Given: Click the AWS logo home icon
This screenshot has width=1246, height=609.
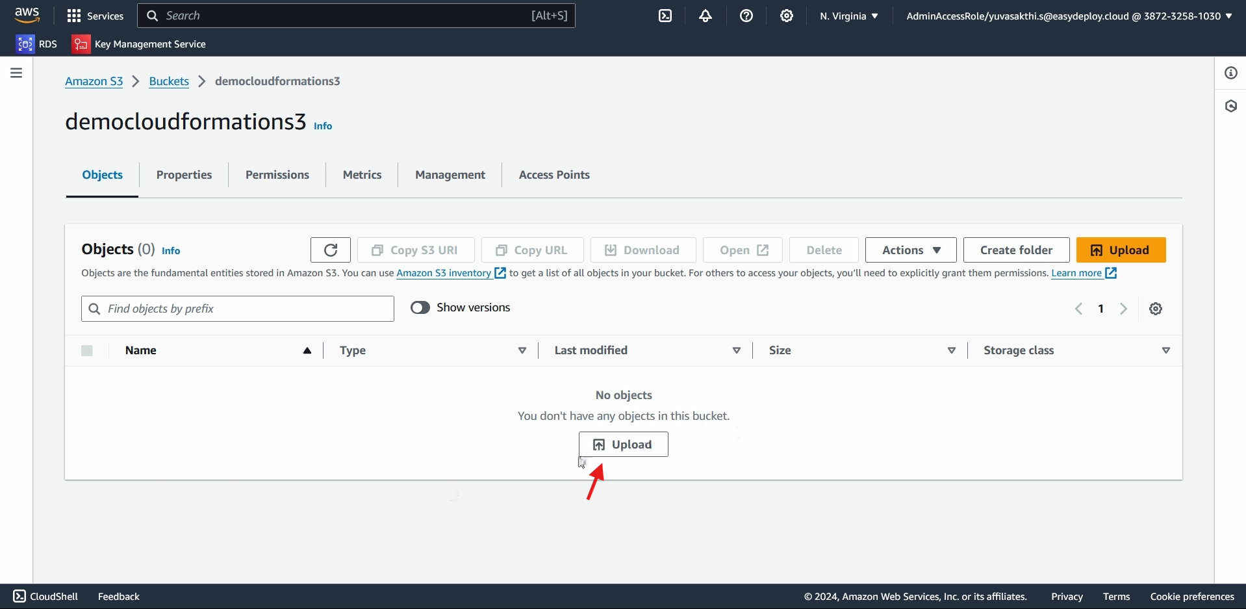Looking at the screenshot, I should [27, 15].
